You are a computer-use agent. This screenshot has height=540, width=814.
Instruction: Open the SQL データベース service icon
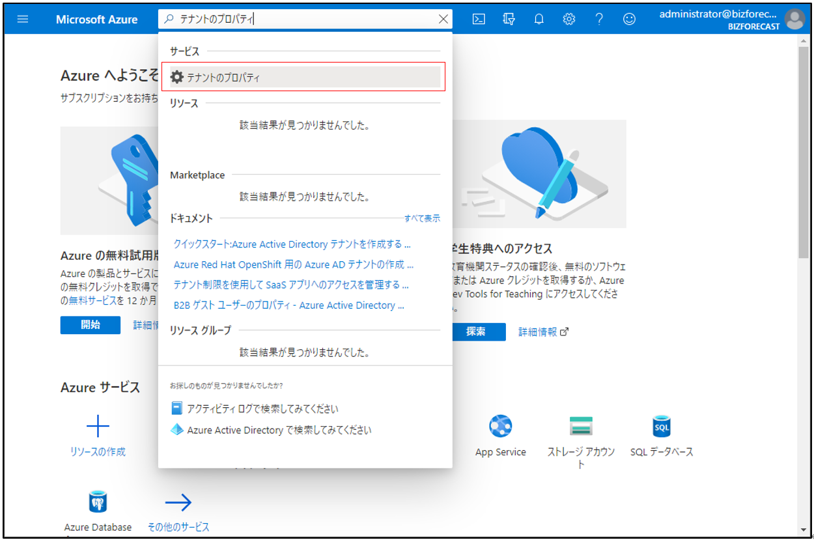coord(661,427)
